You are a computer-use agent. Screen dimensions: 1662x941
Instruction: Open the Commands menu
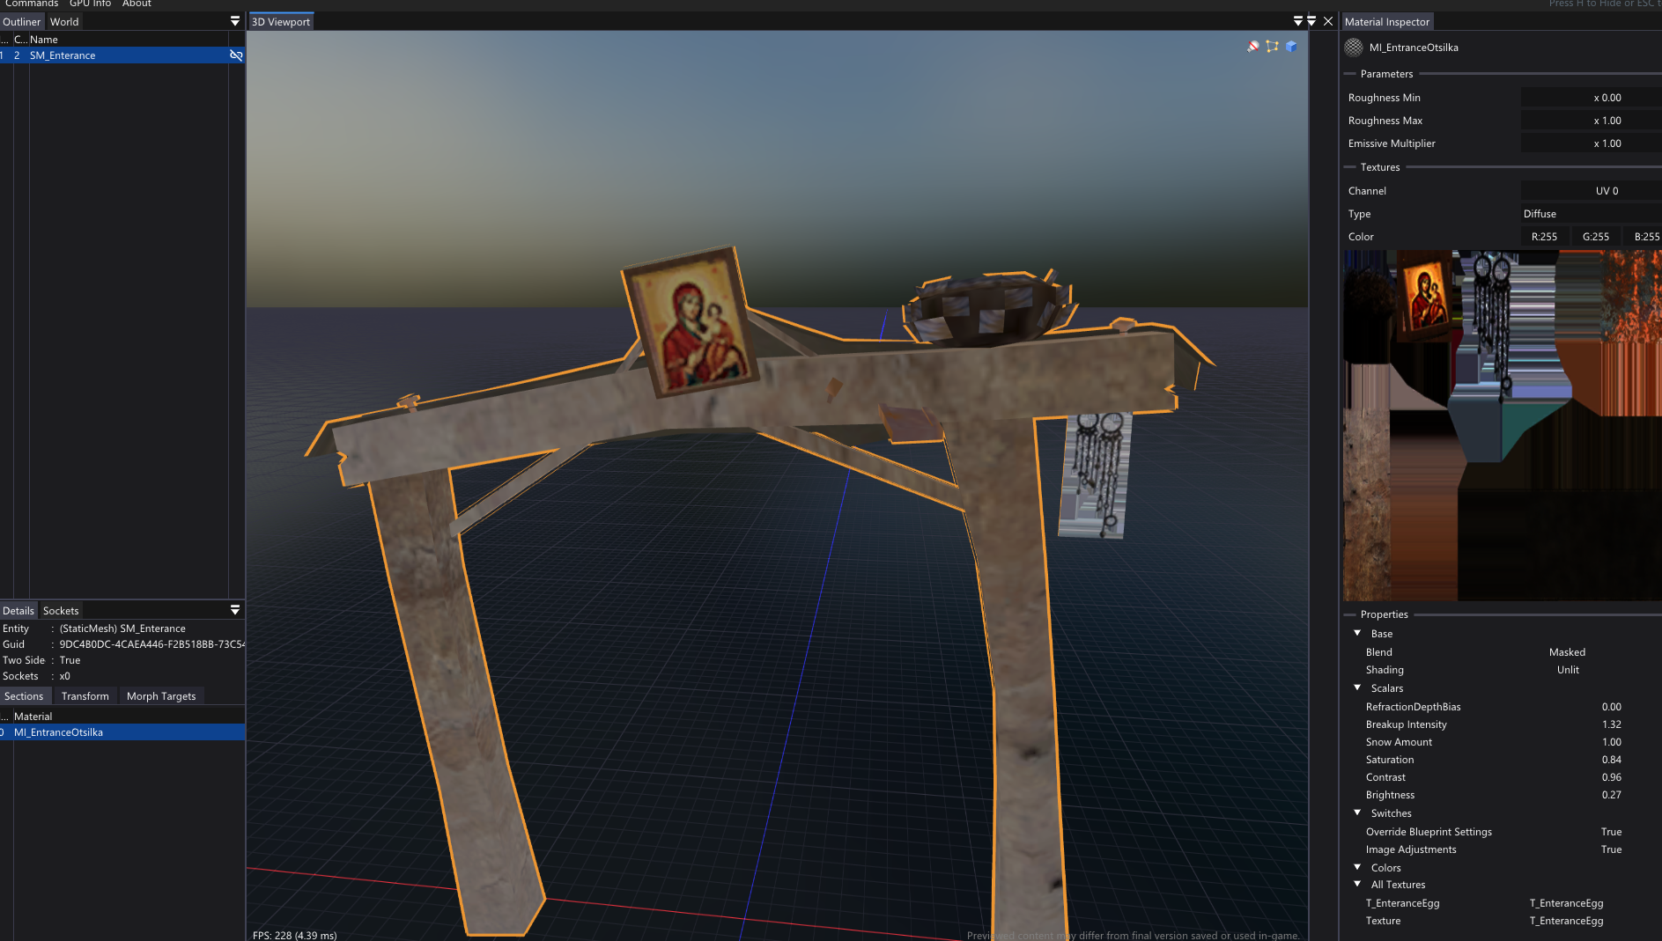pyautogui.click(x=32, y=4)
